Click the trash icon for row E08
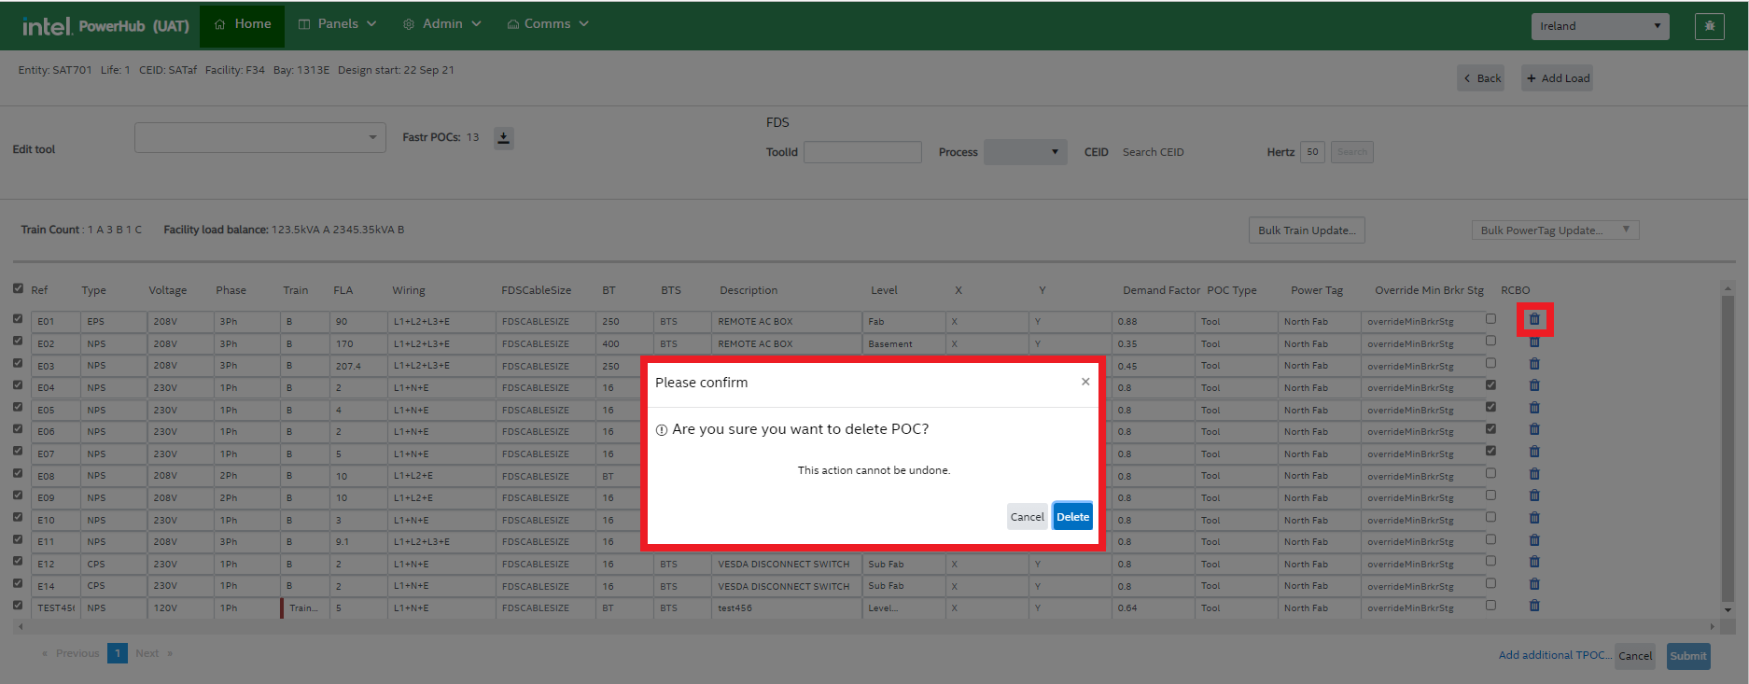1749x684 pixels. point(1533,475)
